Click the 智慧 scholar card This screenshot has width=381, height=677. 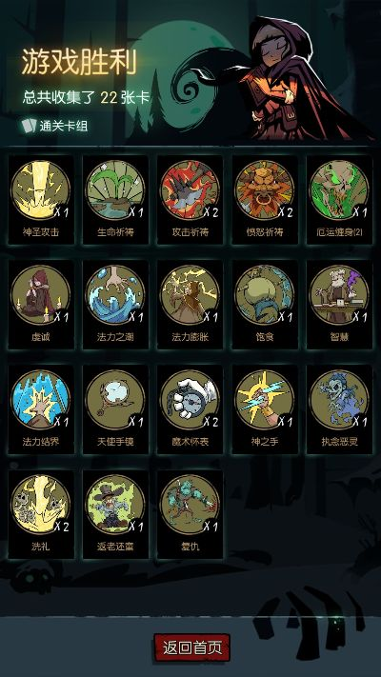click(x=339, y=295)
